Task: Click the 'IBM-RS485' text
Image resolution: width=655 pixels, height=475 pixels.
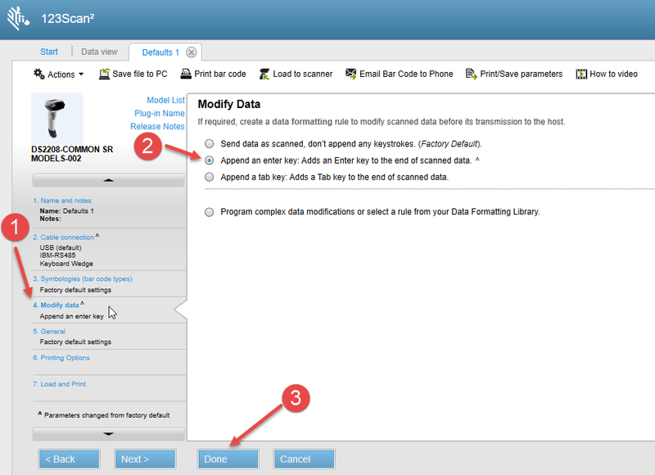Action: point(57,256)
